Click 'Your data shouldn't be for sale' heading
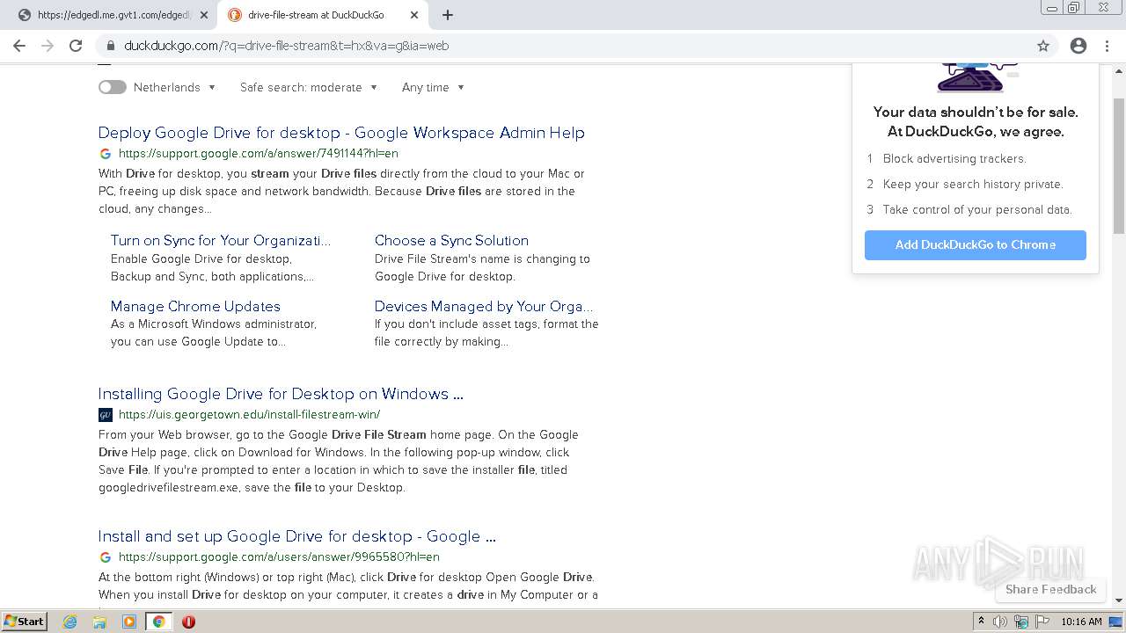Screen dimensions: 1126x633 pos(976,112)
